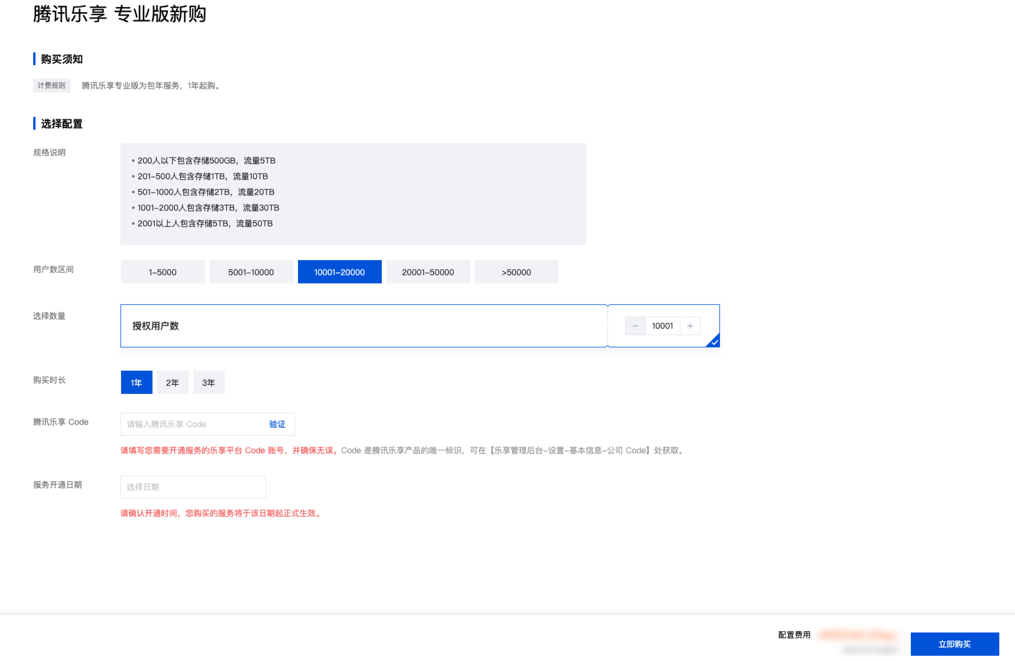
Task: Click the user count field showing 10001
Action: (x=663, y=326)
